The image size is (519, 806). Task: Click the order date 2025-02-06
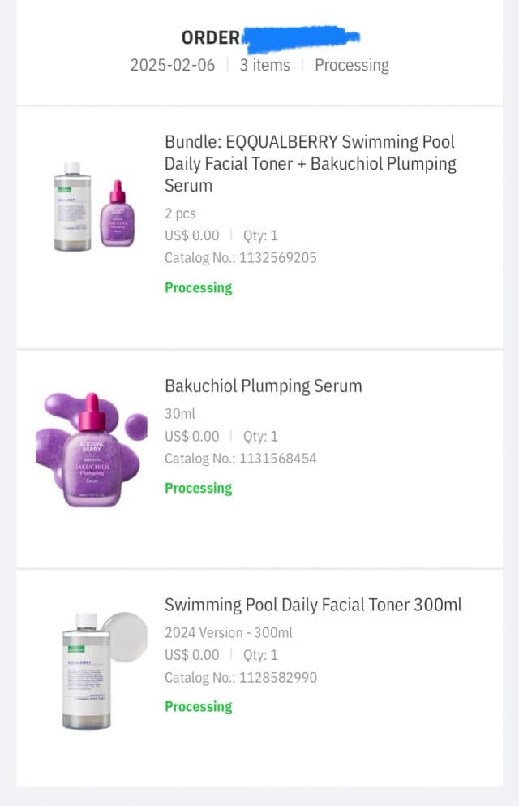point(173,65)
